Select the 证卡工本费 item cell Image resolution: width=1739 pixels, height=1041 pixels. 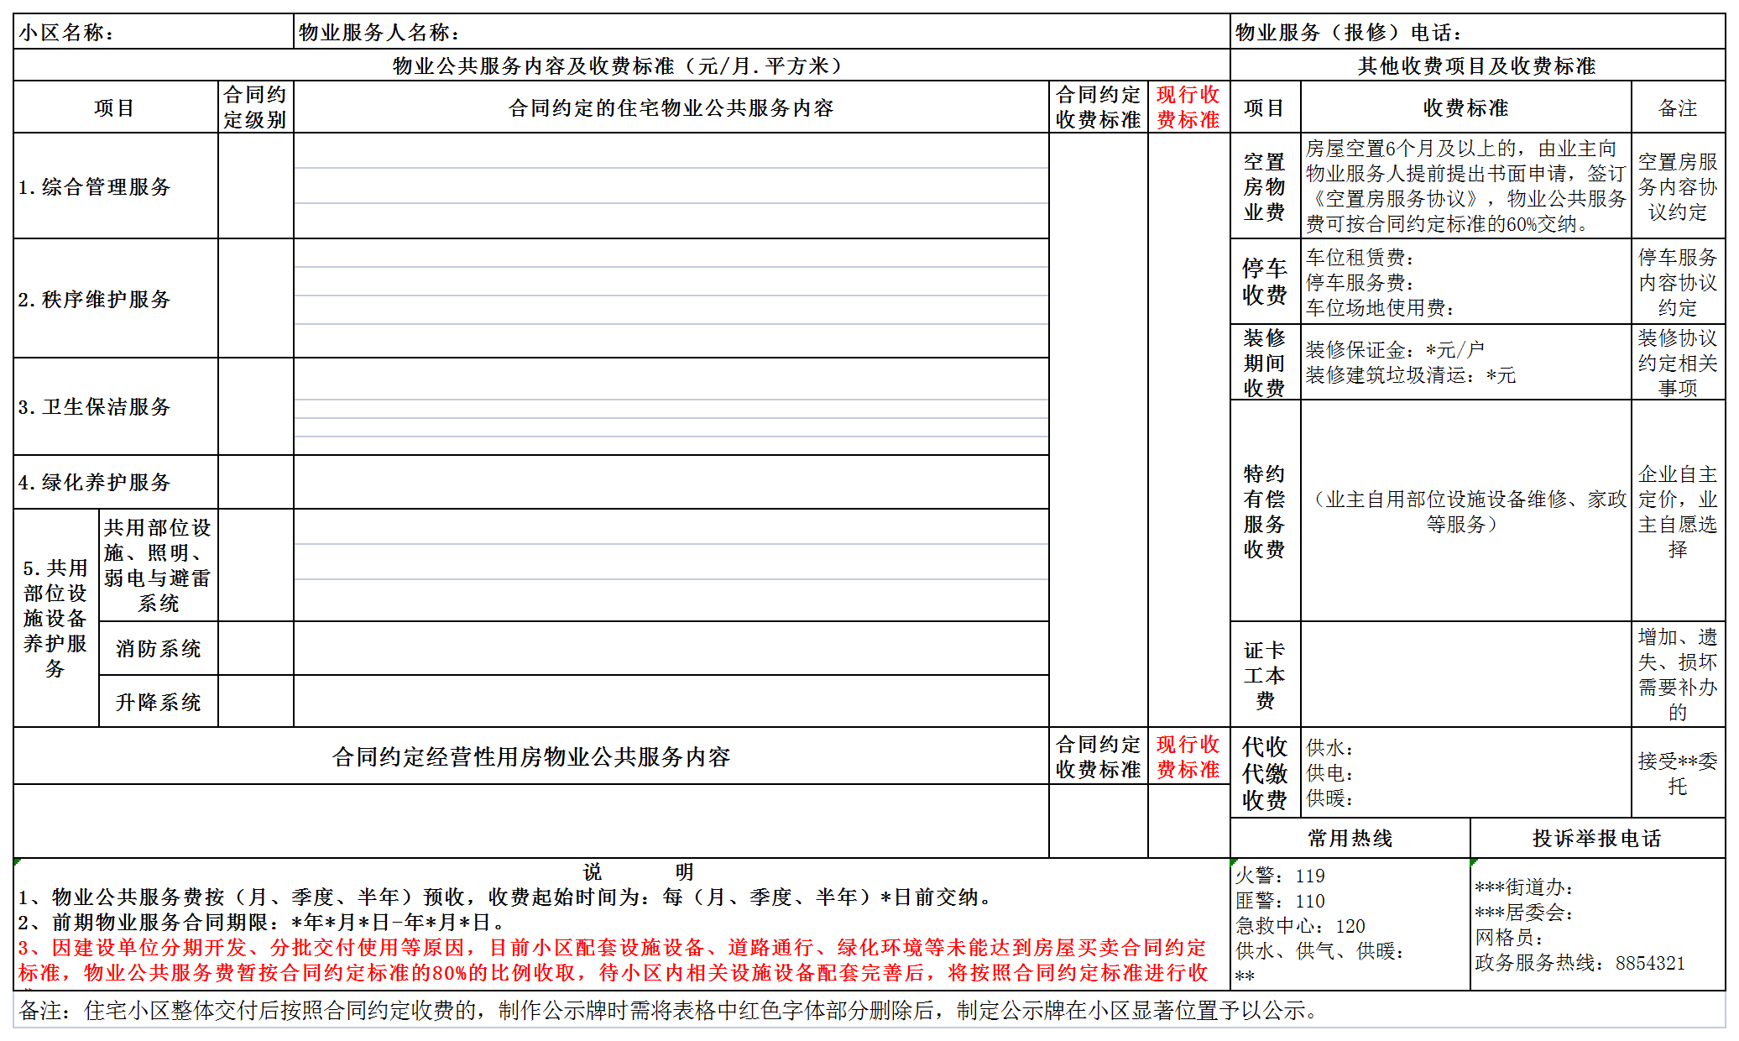coord(1265,675)
